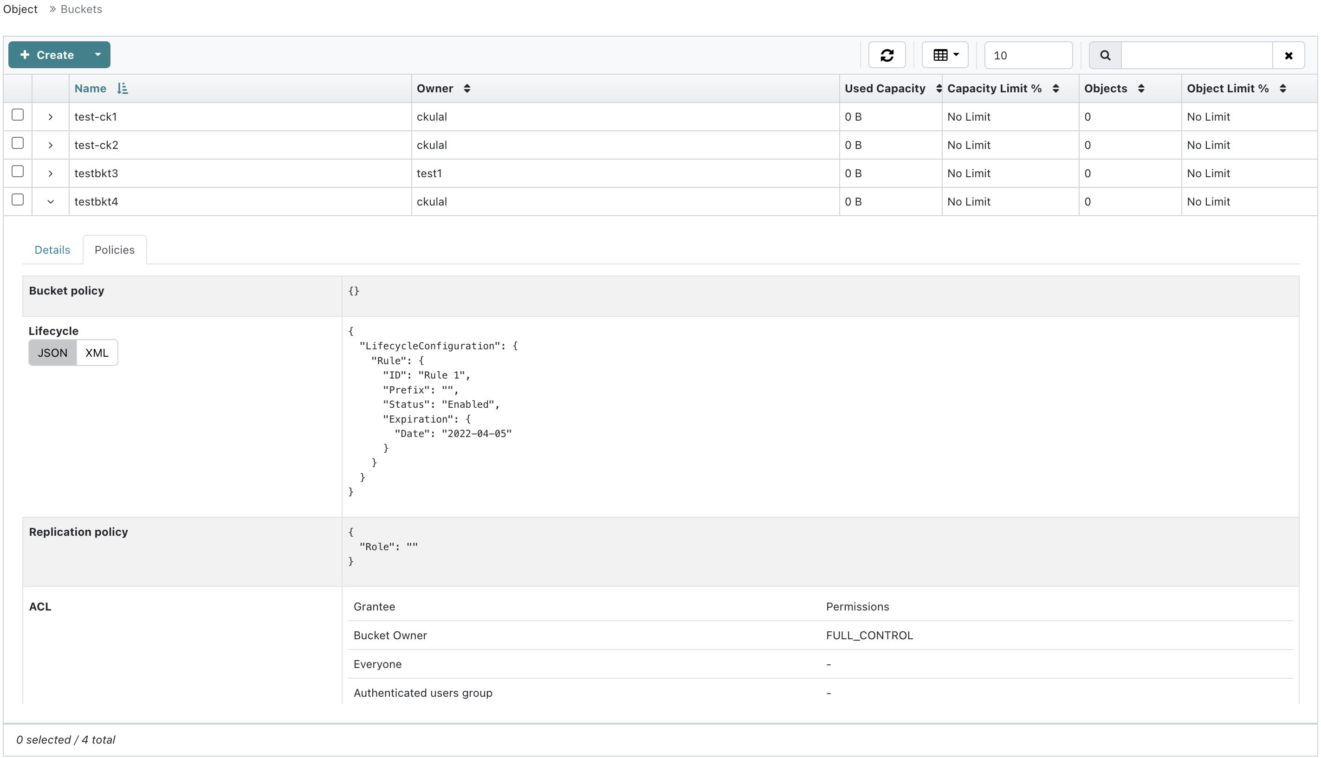Clear the search with the X icon
The height and width of the screenshot is (758, 1321).
(1288, 55)
